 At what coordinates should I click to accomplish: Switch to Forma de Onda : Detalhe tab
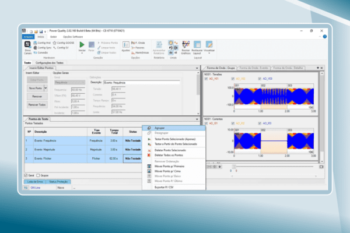[288, 68]
